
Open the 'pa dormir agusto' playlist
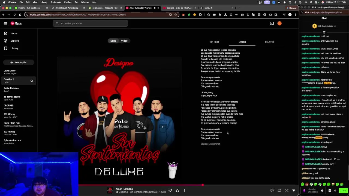click(19, 98)
